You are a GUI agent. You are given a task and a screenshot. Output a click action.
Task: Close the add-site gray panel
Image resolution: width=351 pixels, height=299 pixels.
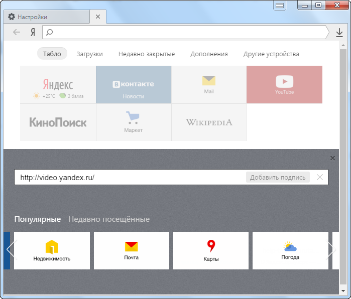(x=332, y=159)
